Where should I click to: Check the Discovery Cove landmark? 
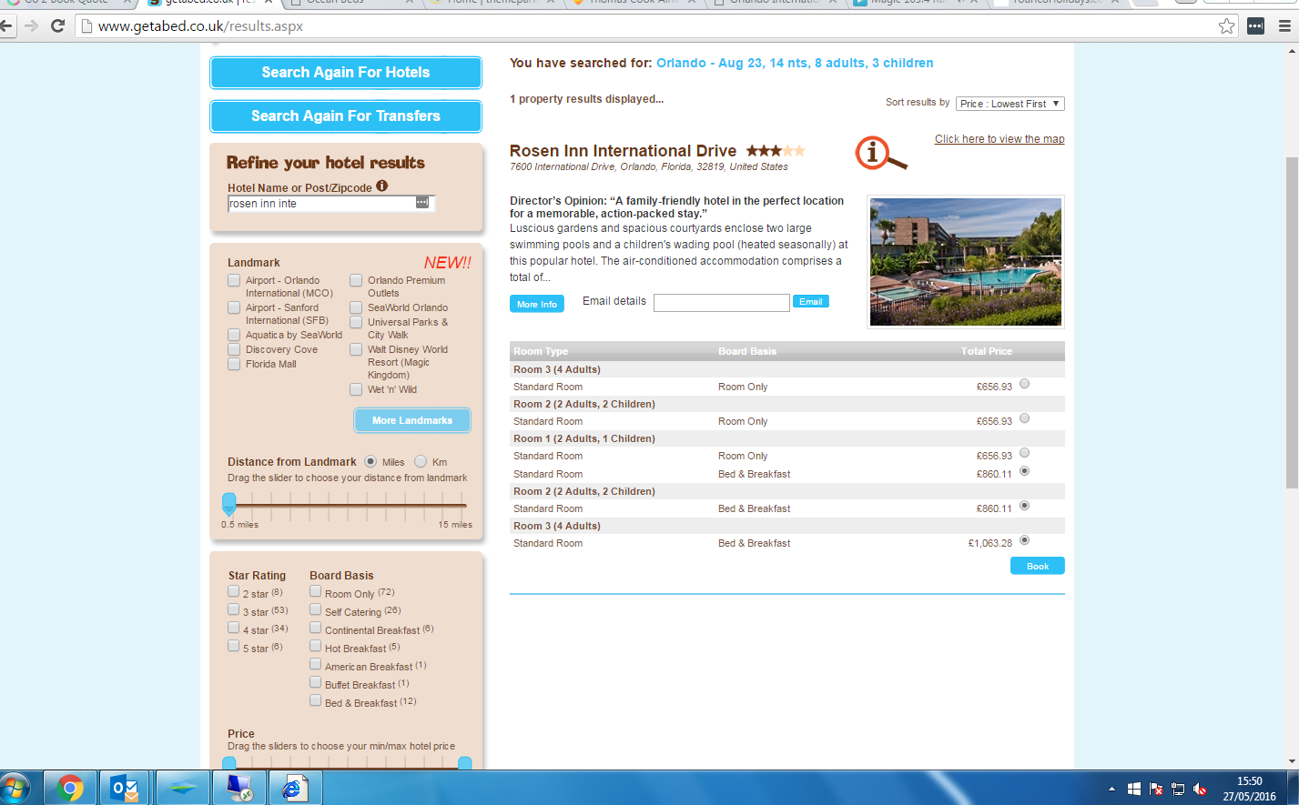pos(234,349)
